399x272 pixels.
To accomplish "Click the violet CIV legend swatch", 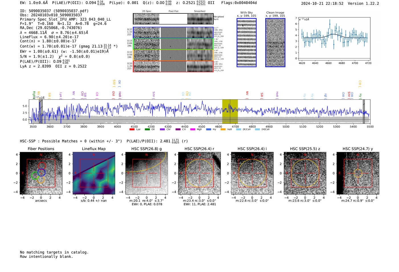I will coord(162,130).
